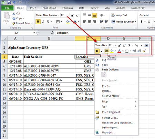This screenshot has width=155, height=139.
Task: Center text using the ribbon Alignment icon
Action: [89, 21]
